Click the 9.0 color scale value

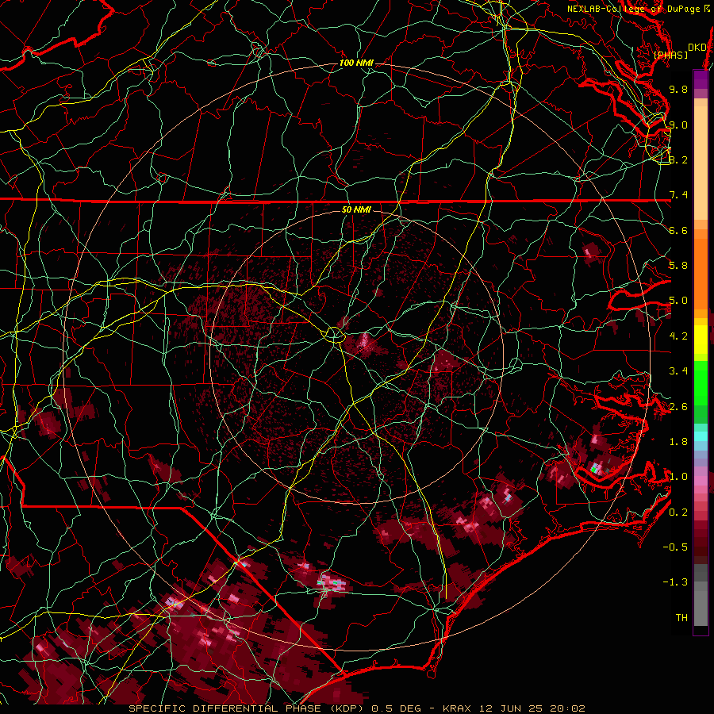(x=678, y=125)
